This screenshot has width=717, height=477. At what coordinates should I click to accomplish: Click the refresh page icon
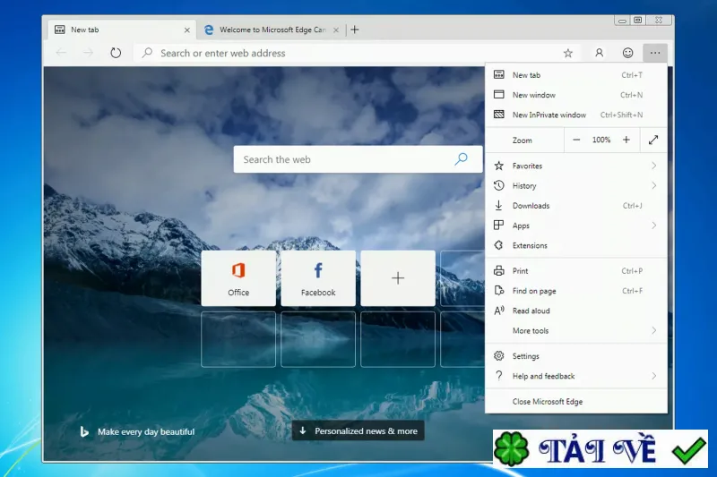coord(116,53)
